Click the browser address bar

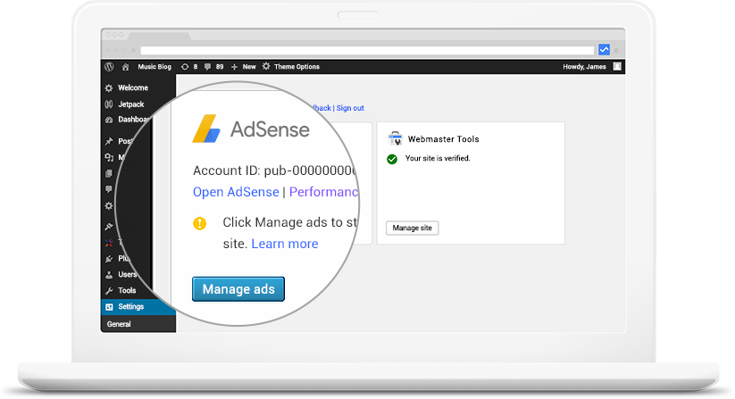pyautogui.click(x=367, y=50)
